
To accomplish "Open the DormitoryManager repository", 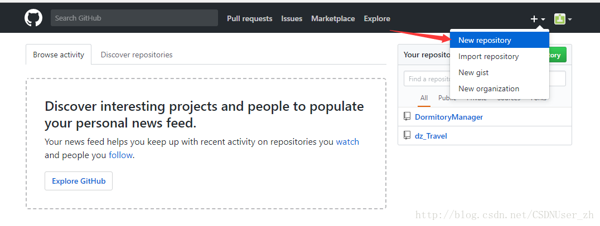I will [x=449, y=117].
